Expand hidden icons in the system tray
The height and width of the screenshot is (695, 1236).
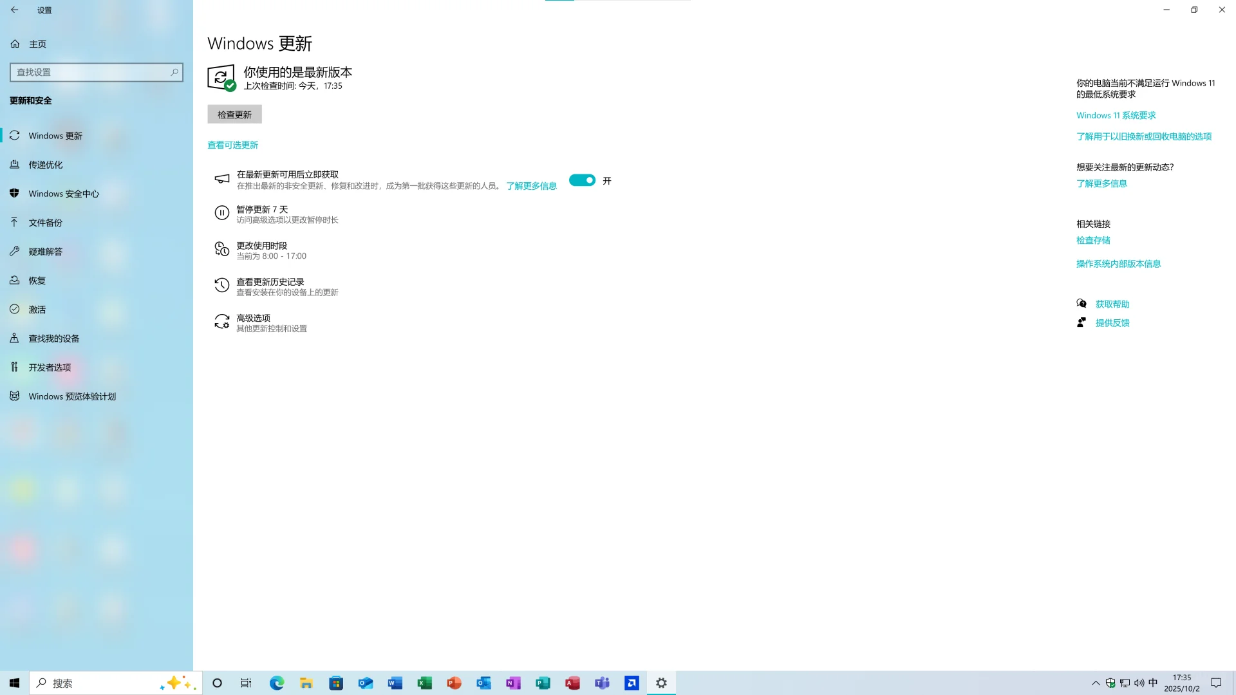point(1096,683)
